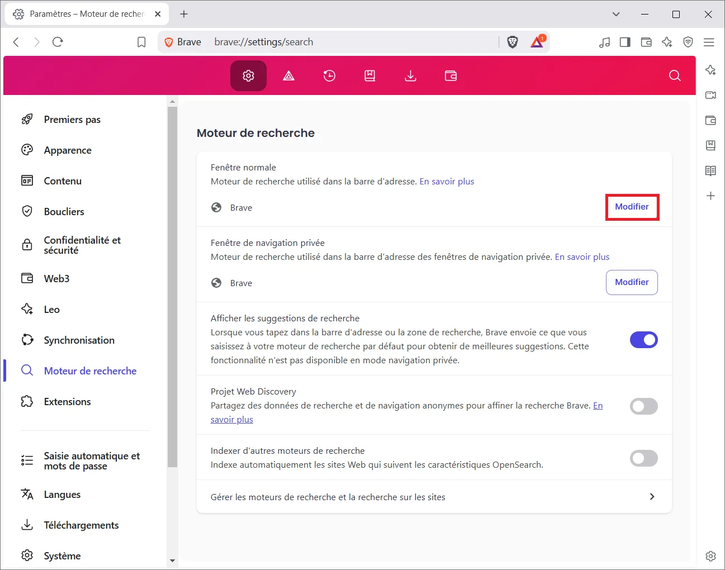Disable Afficher les suggestions de recherche toggle
The width and height of the screenshot is (725, 570).
643,340
